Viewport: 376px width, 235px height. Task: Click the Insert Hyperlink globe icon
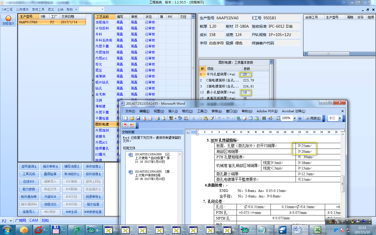coord(238,118)
